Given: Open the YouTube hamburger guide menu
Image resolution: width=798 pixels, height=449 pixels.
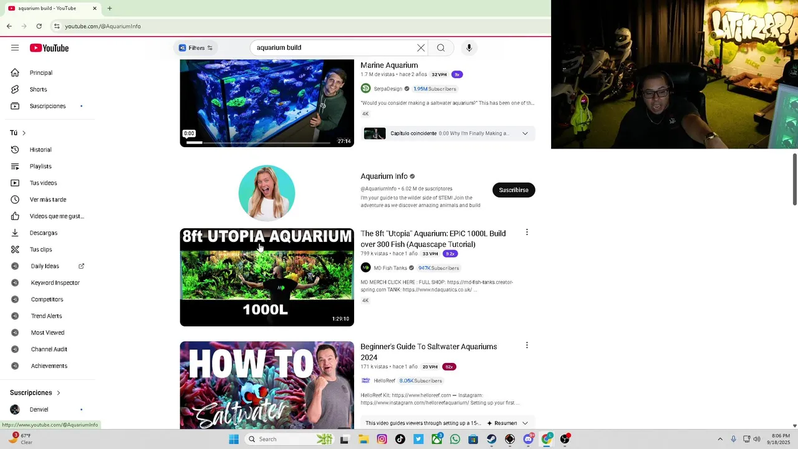Looking at the screenshot, I should coord(15,48).
